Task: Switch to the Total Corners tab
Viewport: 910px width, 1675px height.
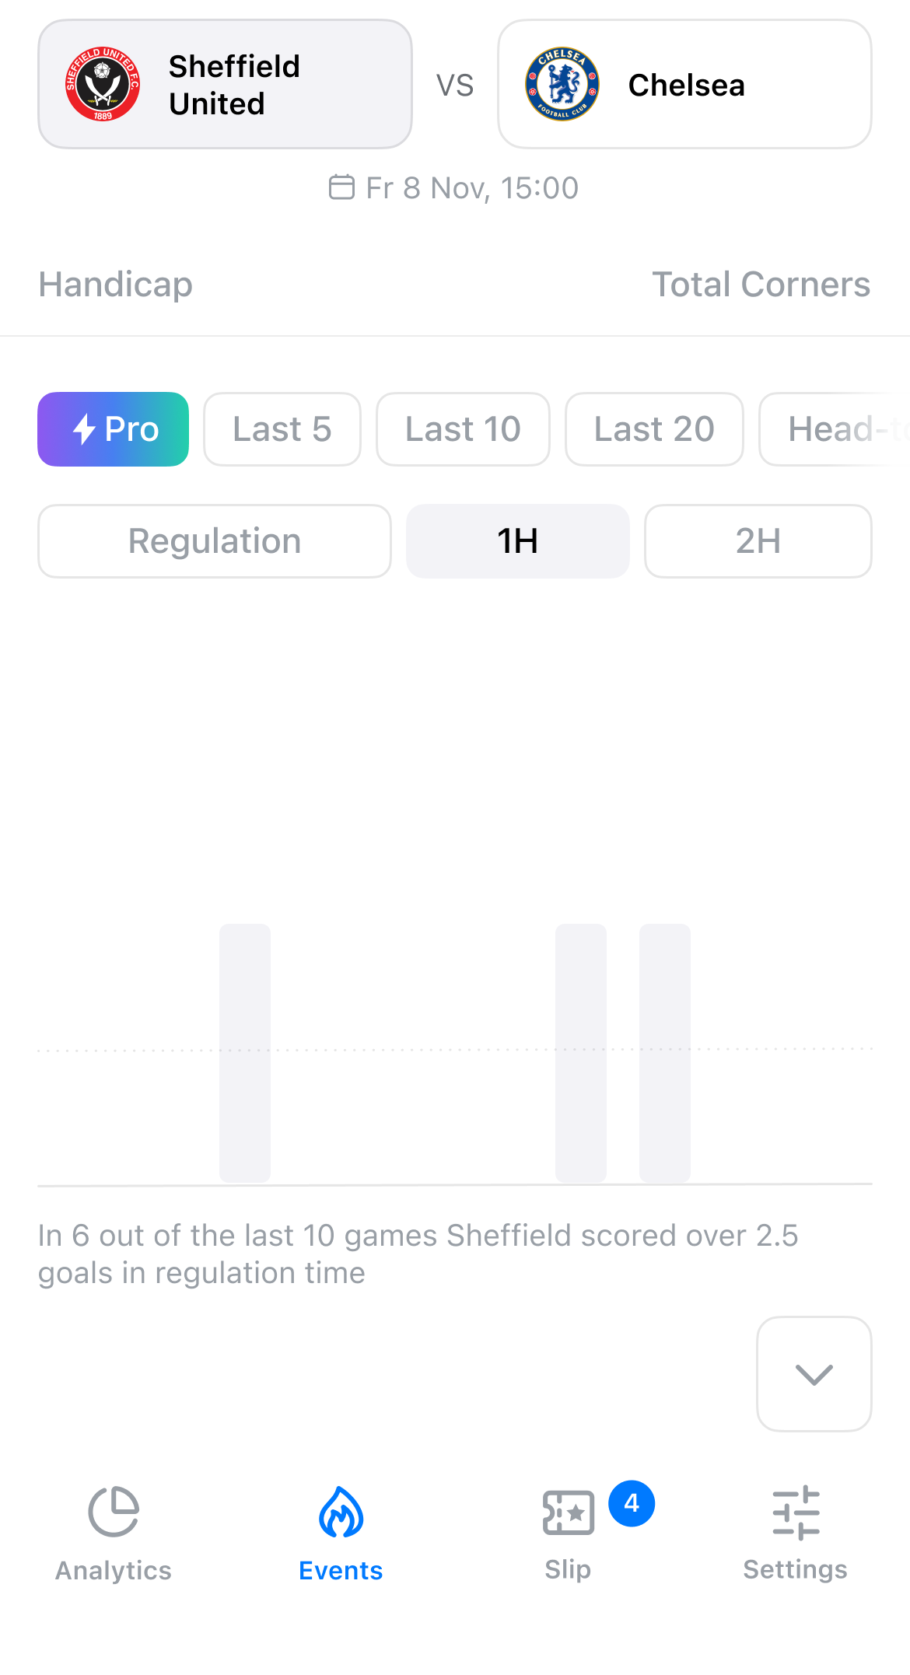Action: [761, 285]
